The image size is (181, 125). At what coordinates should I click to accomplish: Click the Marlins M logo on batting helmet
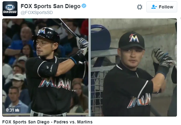click(42, 31)
